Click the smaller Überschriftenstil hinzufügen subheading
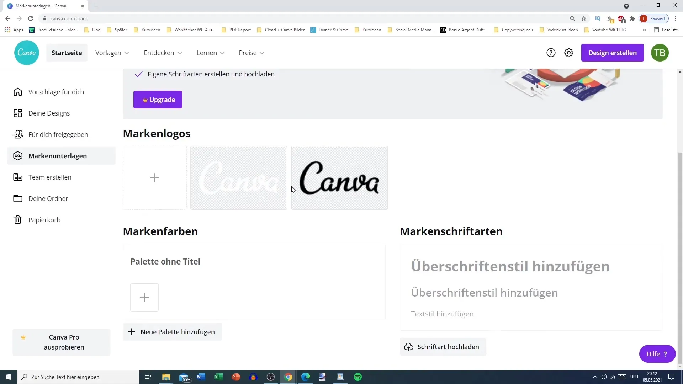Viewport: 683px width, 384px height. tap(485, 293)
